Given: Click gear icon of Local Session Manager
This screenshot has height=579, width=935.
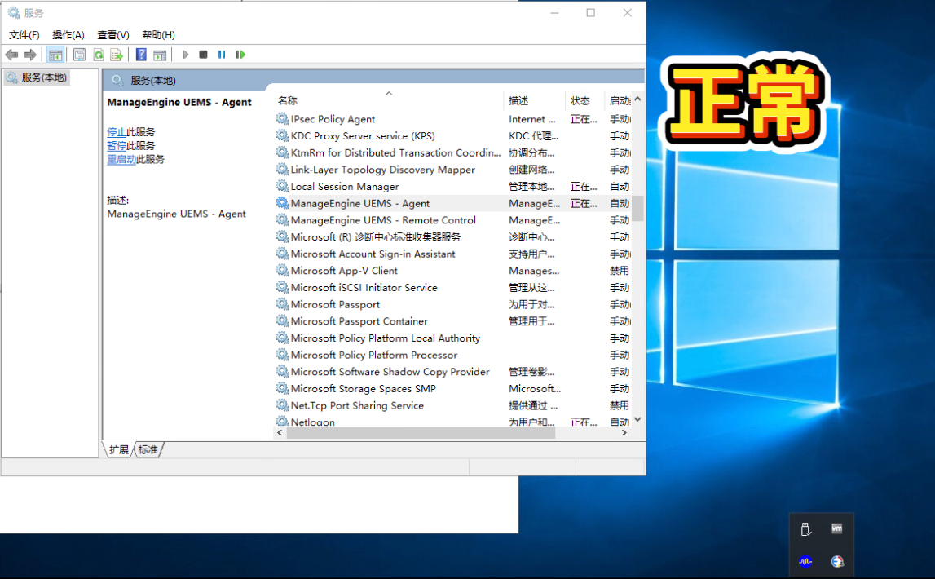Looking at the screenshot, I should pyautogui.click(x=283, y=186).
